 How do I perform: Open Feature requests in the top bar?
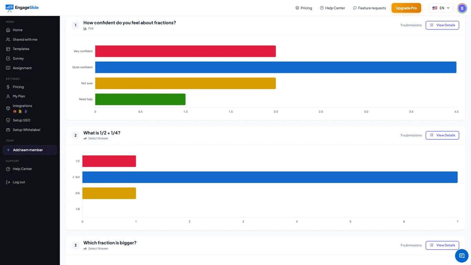click(369, 8)
